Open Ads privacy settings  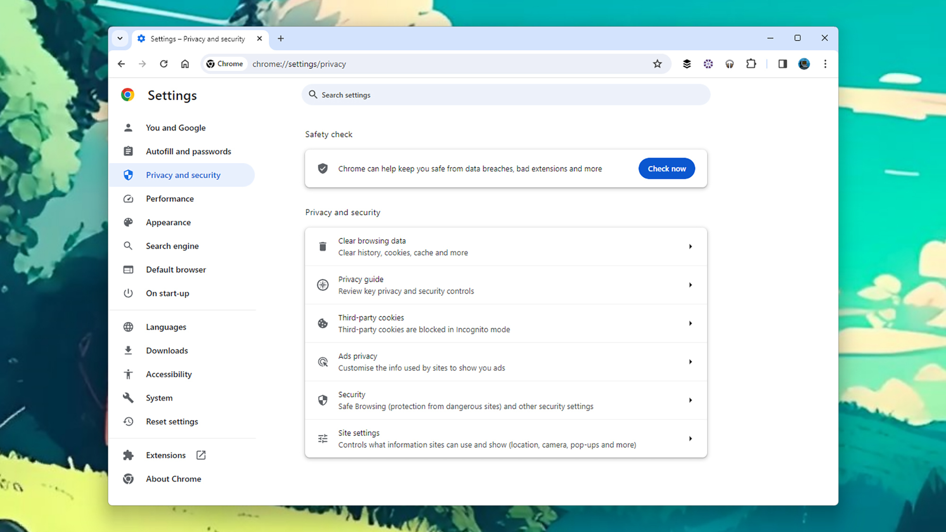pos(506,362)
